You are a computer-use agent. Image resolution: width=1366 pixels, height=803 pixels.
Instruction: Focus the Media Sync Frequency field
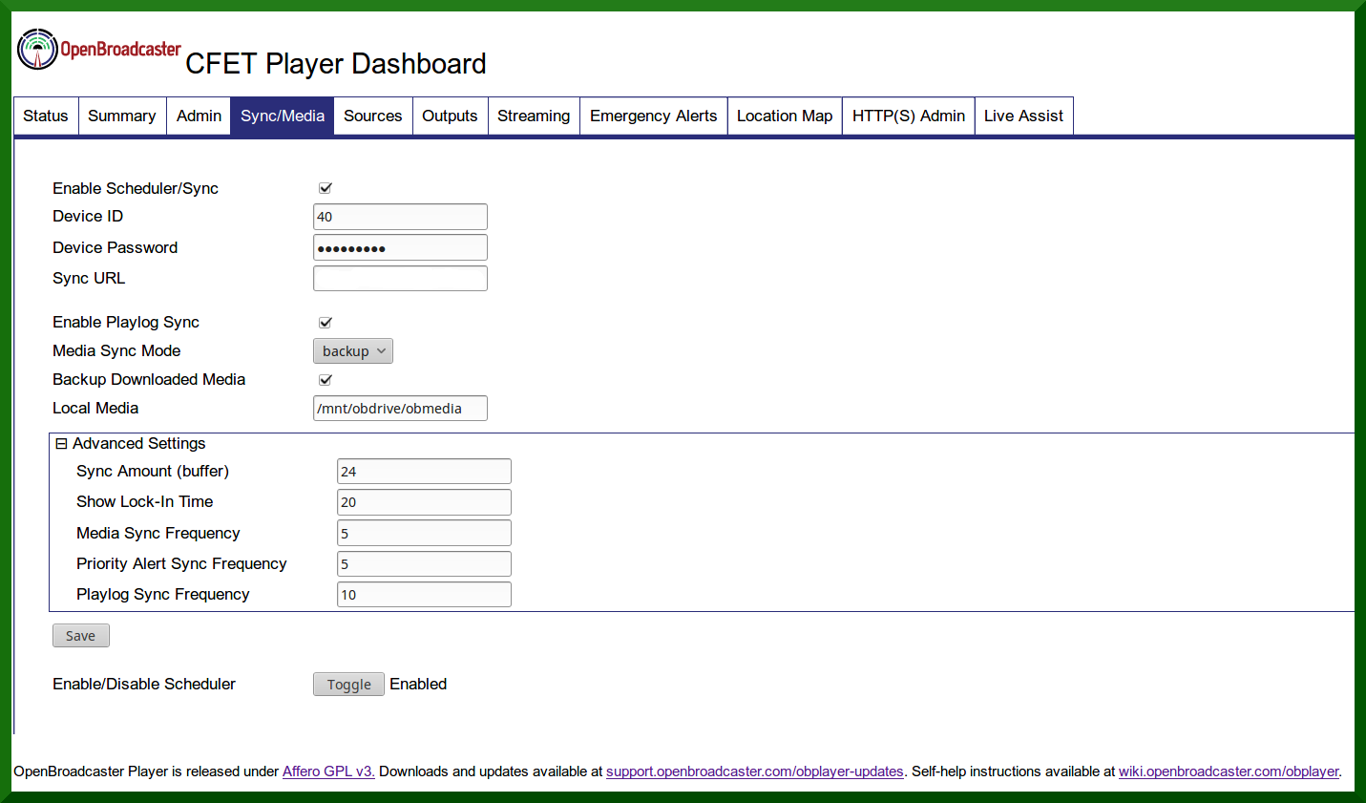tap(424, 533)
